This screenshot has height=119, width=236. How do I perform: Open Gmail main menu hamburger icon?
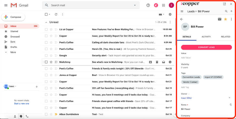(x=6, y=5)
